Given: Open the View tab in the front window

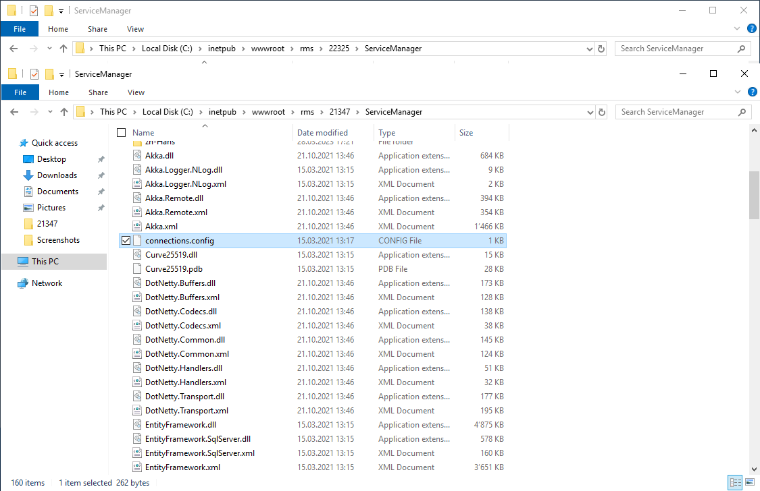Looking at the screenshot, I should tap(136, 92).
